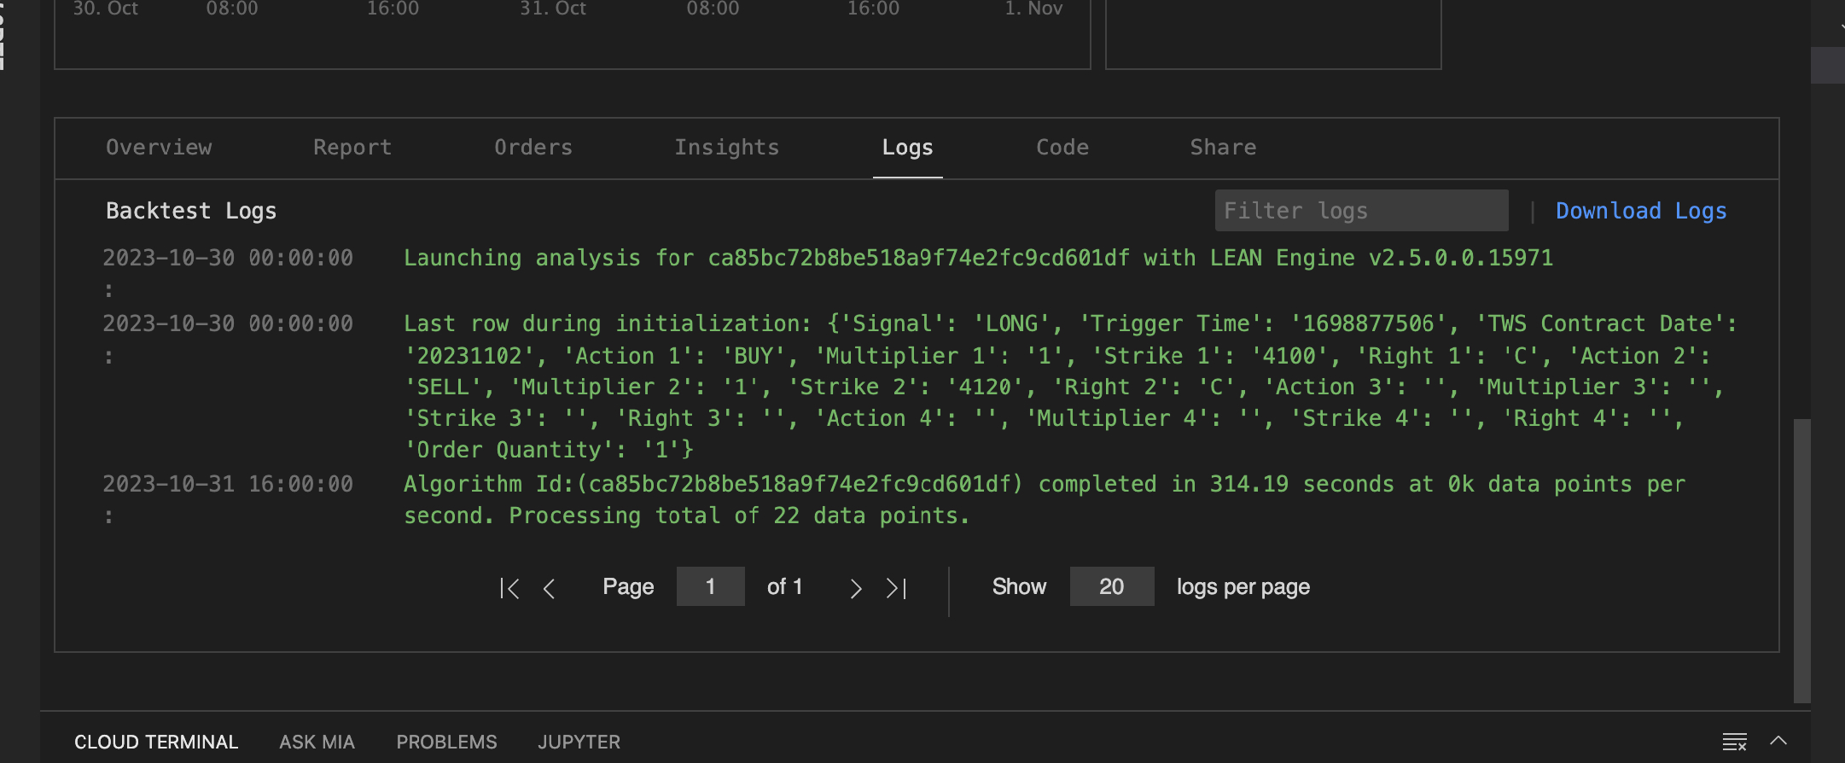Expand the bottom panel with the chevron
The height and width of the screenshot is (763, 1845).
click(1778, 740)
